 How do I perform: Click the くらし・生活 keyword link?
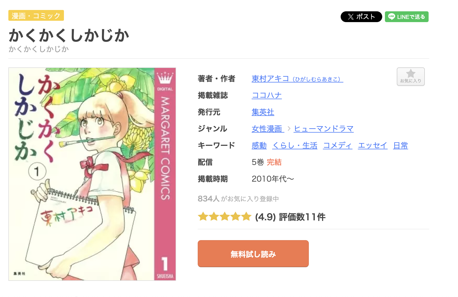coord(295,146)
